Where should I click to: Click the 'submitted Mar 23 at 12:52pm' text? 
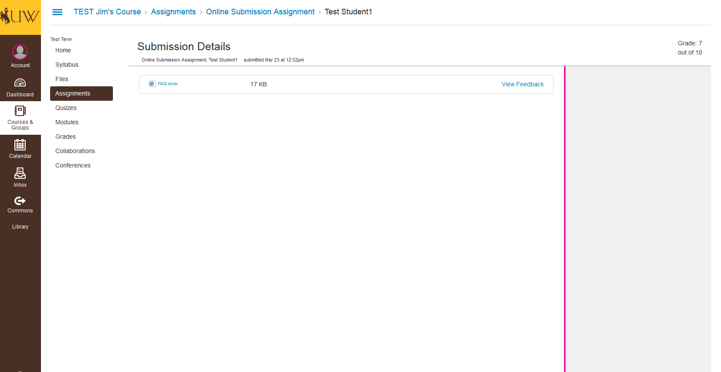pos(274,60)
